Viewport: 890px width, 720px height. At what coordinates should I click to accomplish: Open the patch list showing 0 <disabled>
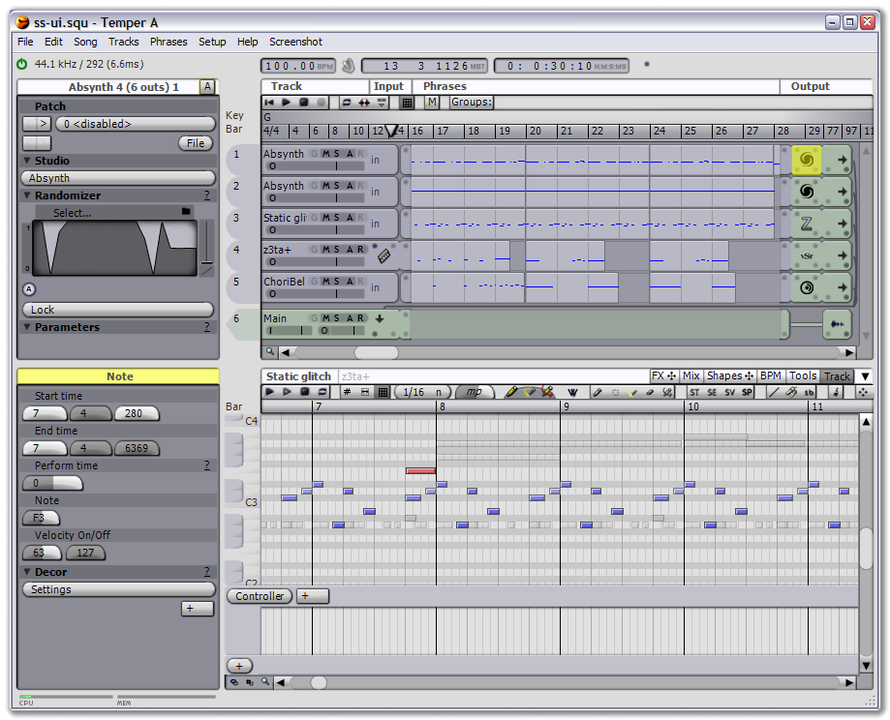click(x=136, y=124)
